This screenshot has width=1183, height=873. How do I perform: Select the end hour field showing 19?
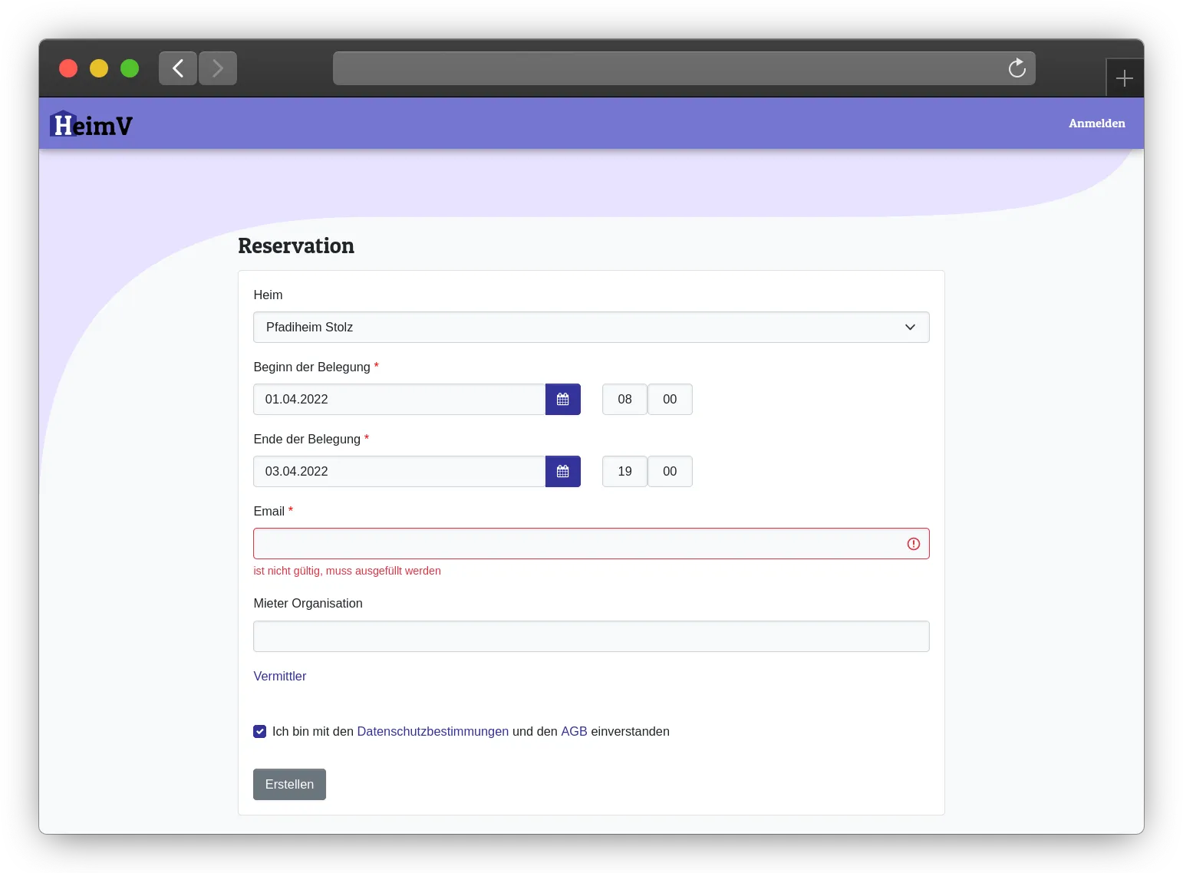tap(624, 472)
